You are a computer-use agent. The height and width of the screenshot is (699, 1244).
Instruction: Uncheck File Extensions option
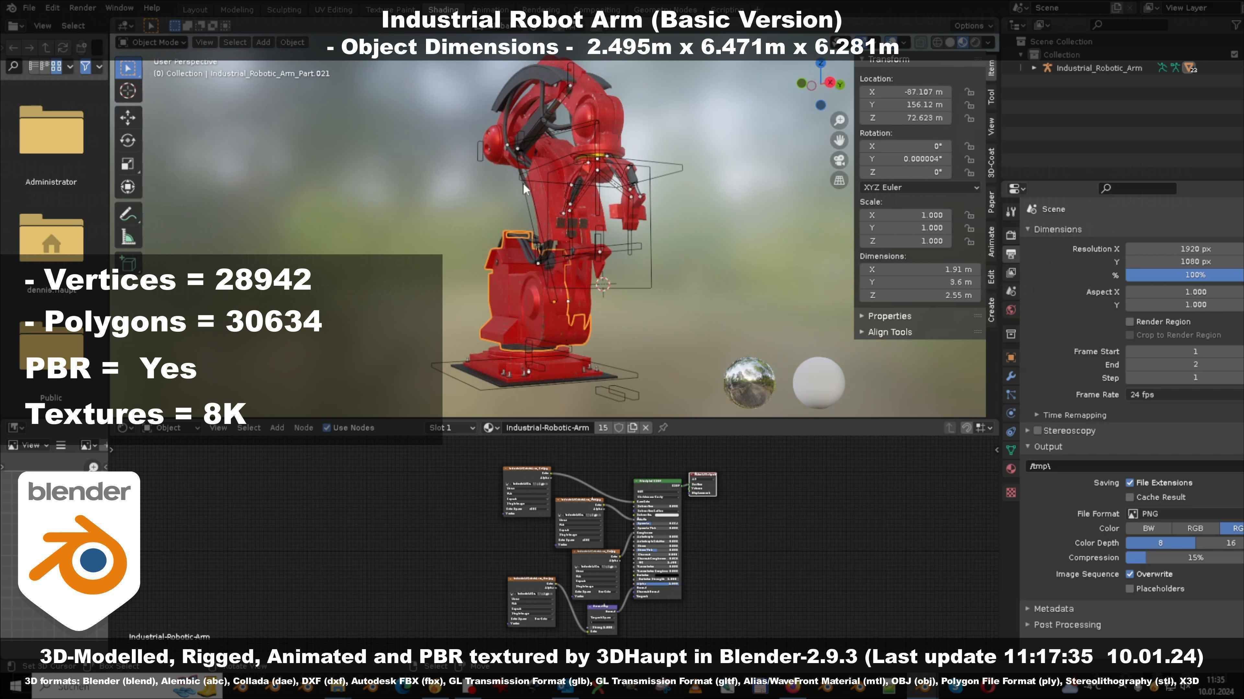tap(1130, 483)
